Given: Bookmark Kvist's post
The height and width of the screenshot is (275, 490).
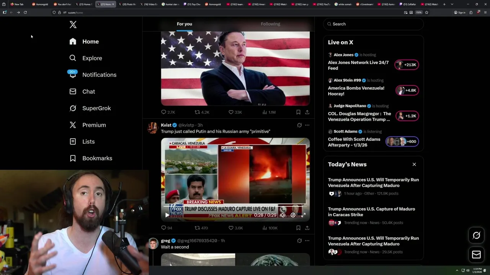Looking at the screenshot, I should (298, 228).
